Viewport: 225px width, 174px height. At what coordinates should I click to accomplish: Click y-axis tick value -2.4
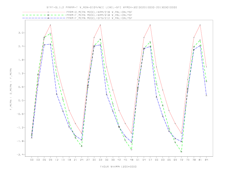coord(20,155)
